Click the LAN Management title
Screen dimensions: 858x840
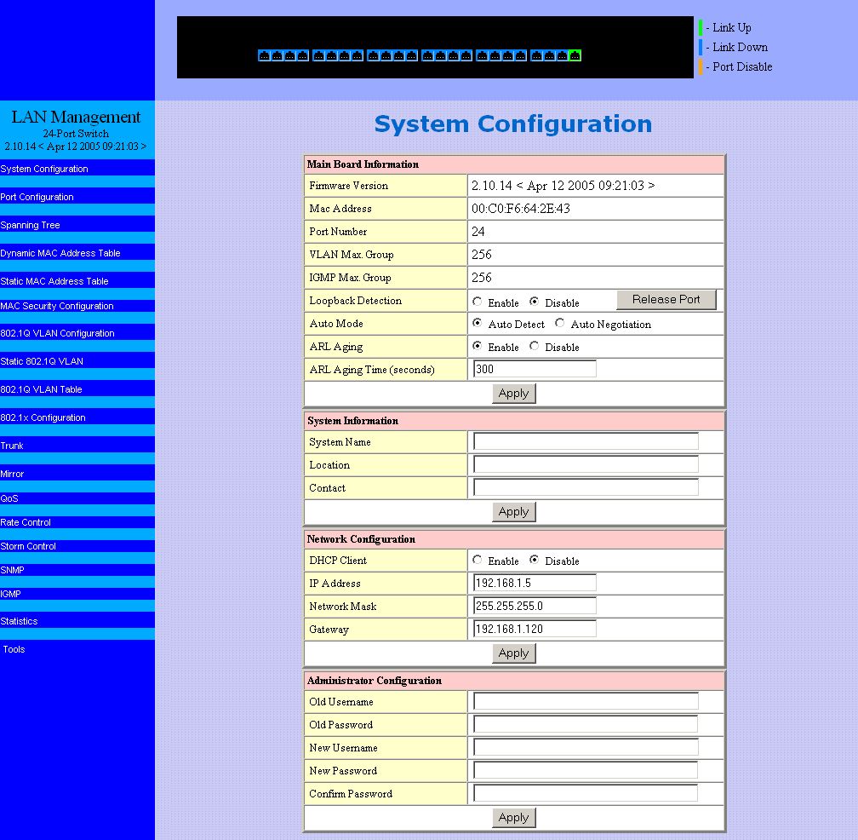(x=76, y=117)
